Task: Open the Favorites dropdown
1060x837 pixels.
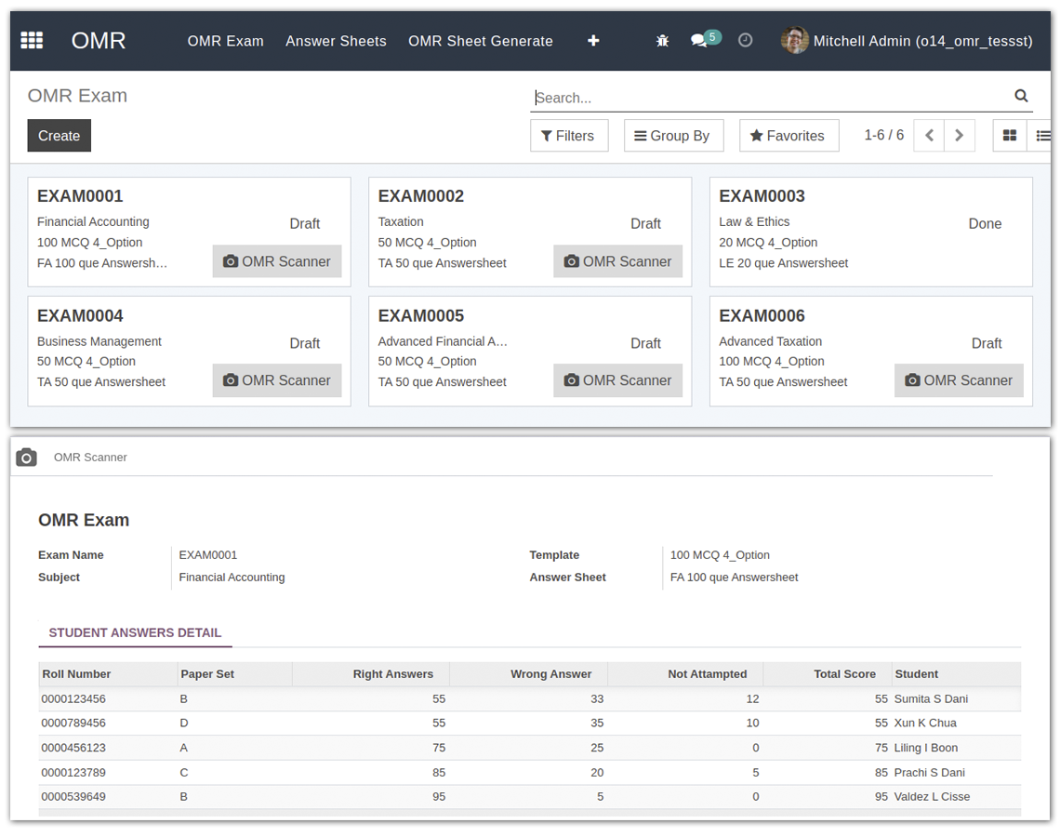Action: tap(788, 136)
